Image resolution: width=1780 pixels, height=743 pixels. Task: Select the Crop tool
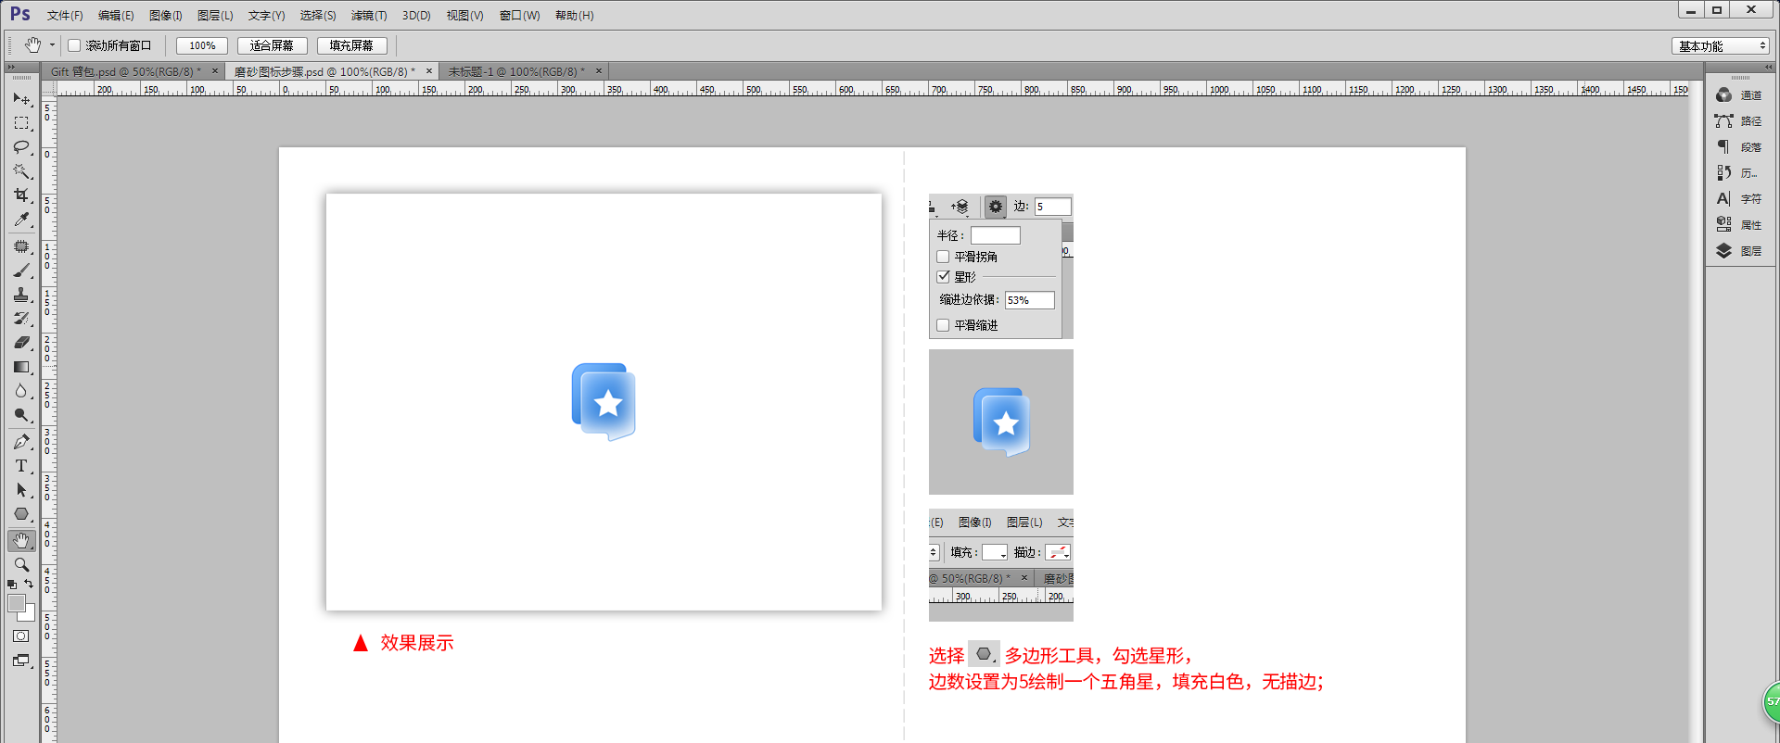[21, 195]
